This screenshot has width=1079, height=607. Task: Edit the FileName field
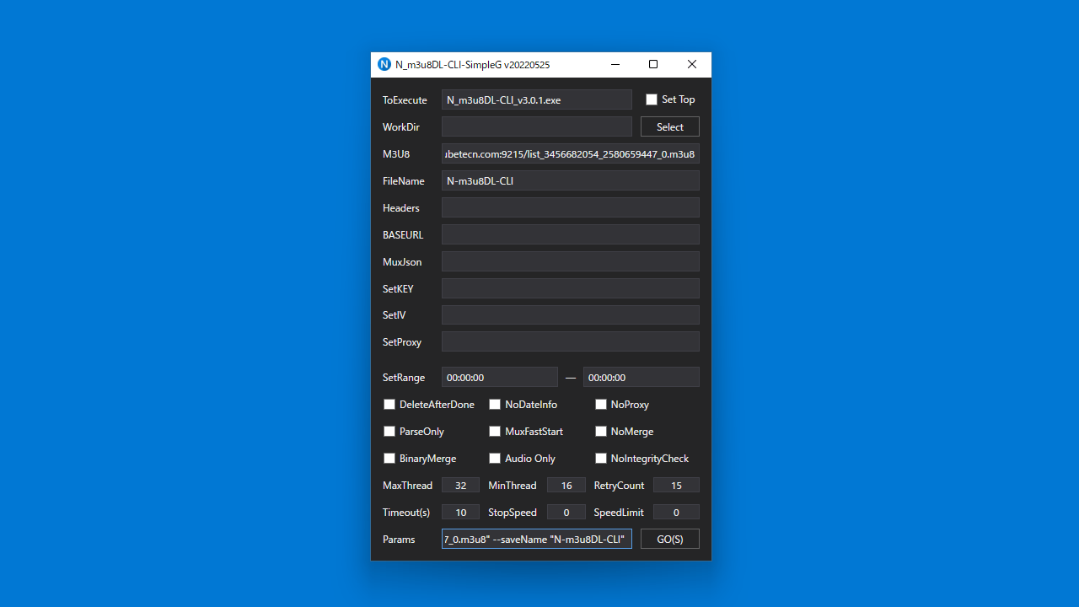tap(571, 180)
